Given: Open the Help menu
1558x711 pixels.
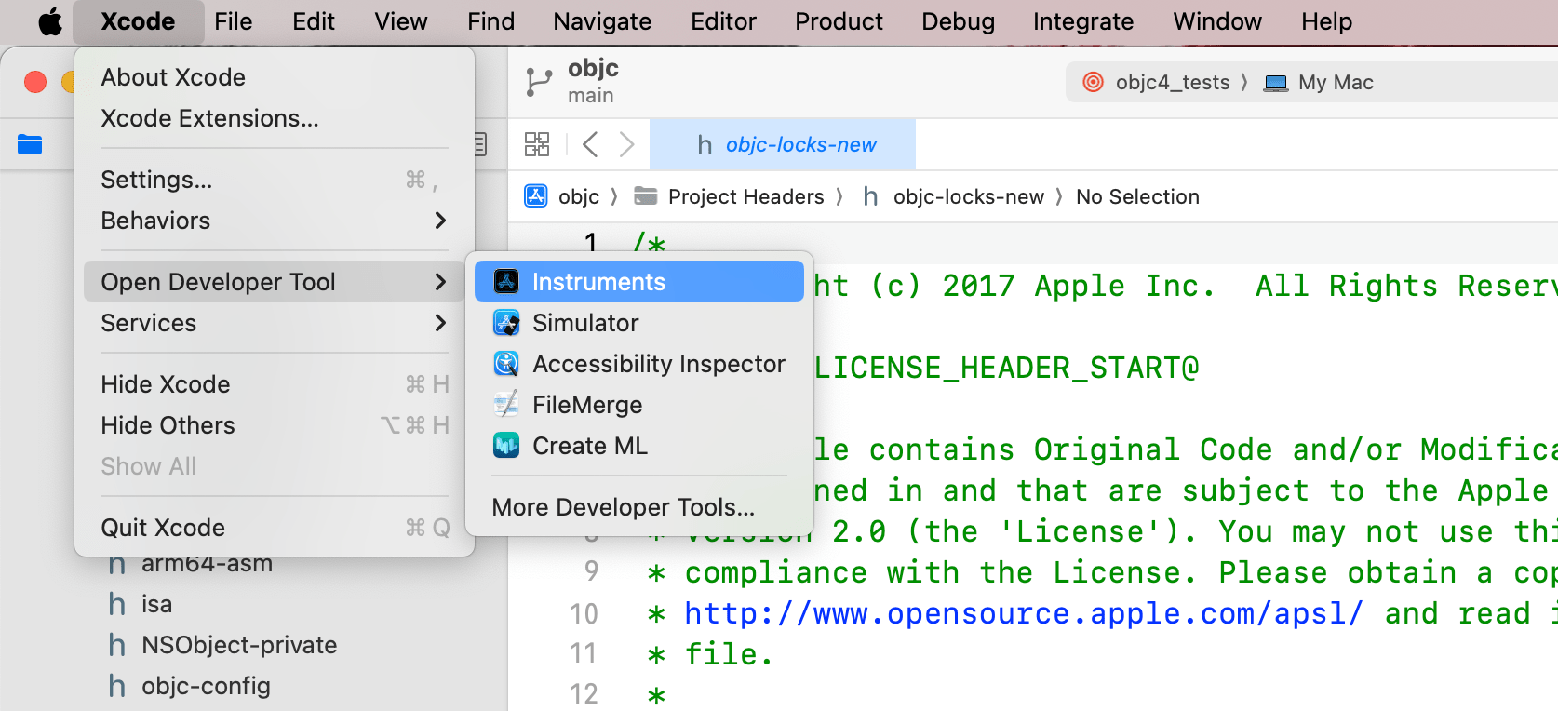Looking at the screenshot, I should (x=1326, y=21).
